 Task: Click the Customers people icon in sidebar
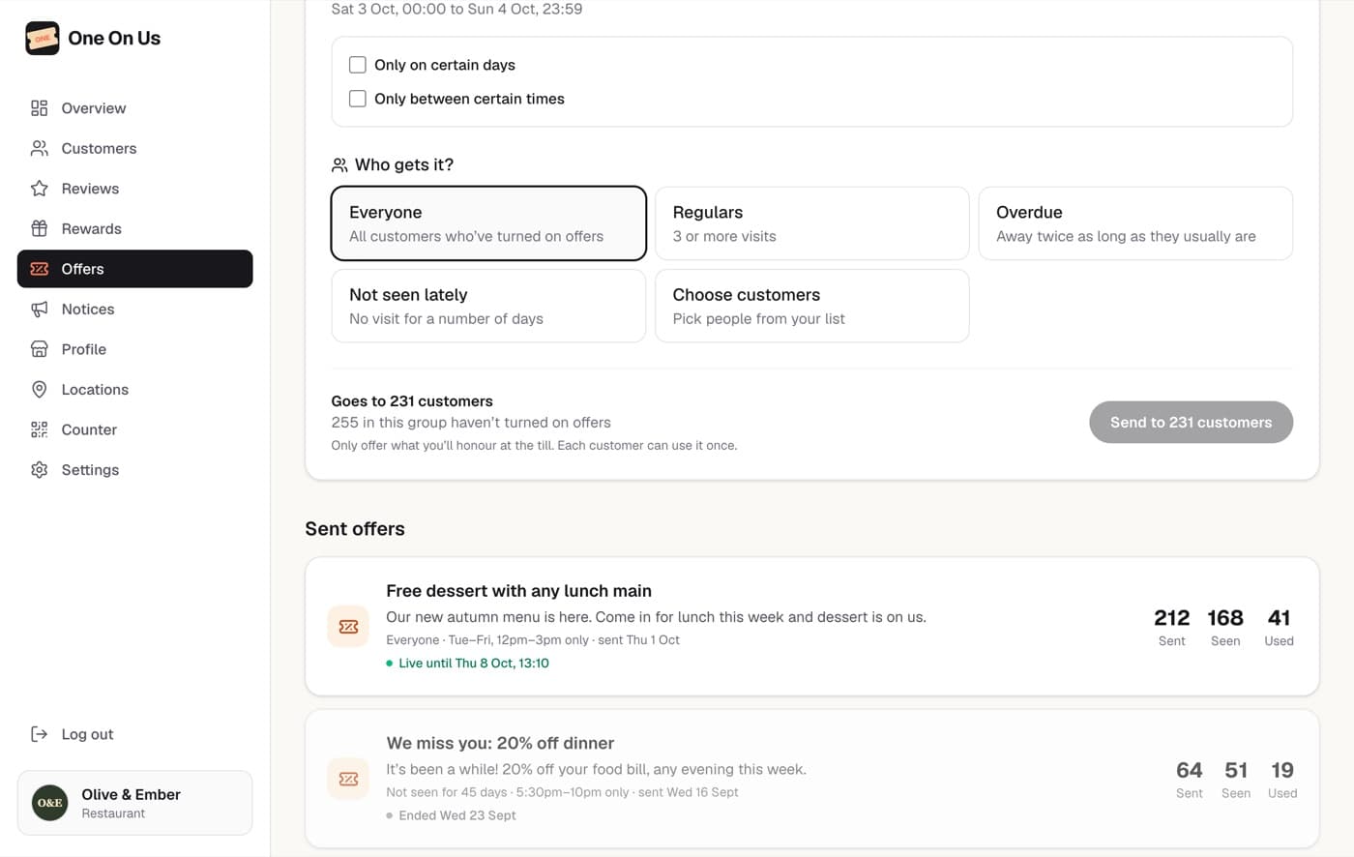(x=40, y=148)
